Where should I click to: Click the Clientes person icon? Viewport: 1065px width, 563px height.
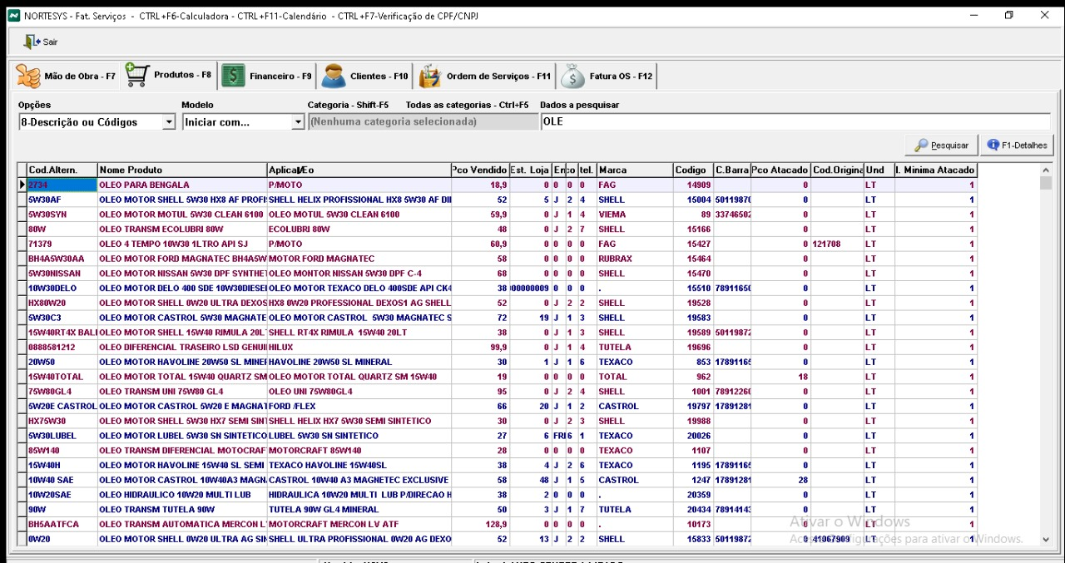(x=334, y=77)
